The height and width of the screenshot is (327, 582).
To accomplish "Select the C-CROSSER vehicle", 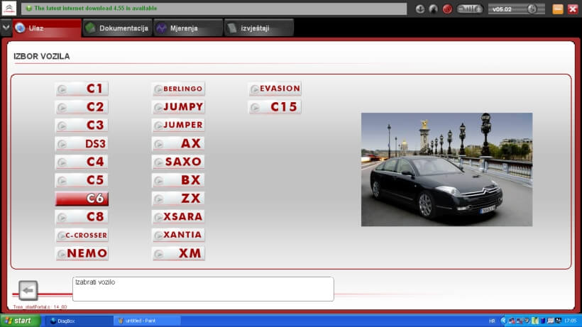I will (82, 235).
